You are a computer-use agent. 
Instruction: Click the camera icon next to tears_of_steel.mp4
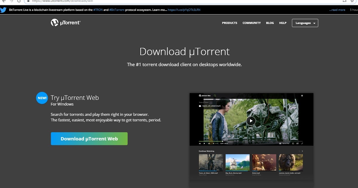click(200, 106)
